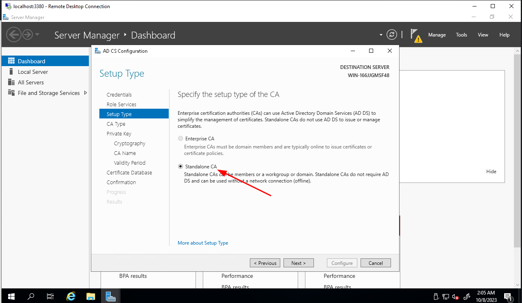
Task: Open the navigation history dropdown arrow
Action: pyautogui.click(x=37, y=34)
